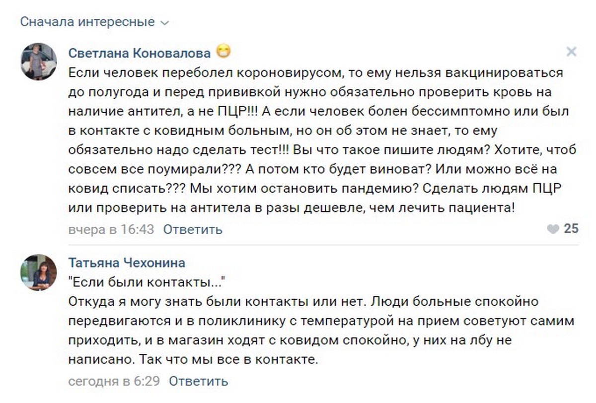596x403 pixels.
Task: Reply to Татьяна Чехонина's comment via 'Ответить'
Action: pos(199,381)
